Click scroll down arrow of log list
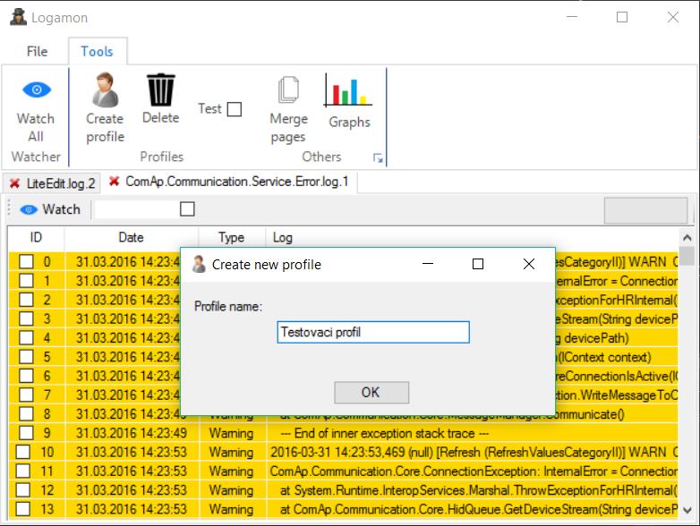This screenshot has width=700, height=526. pyautogui.click(x=687, y=510)
